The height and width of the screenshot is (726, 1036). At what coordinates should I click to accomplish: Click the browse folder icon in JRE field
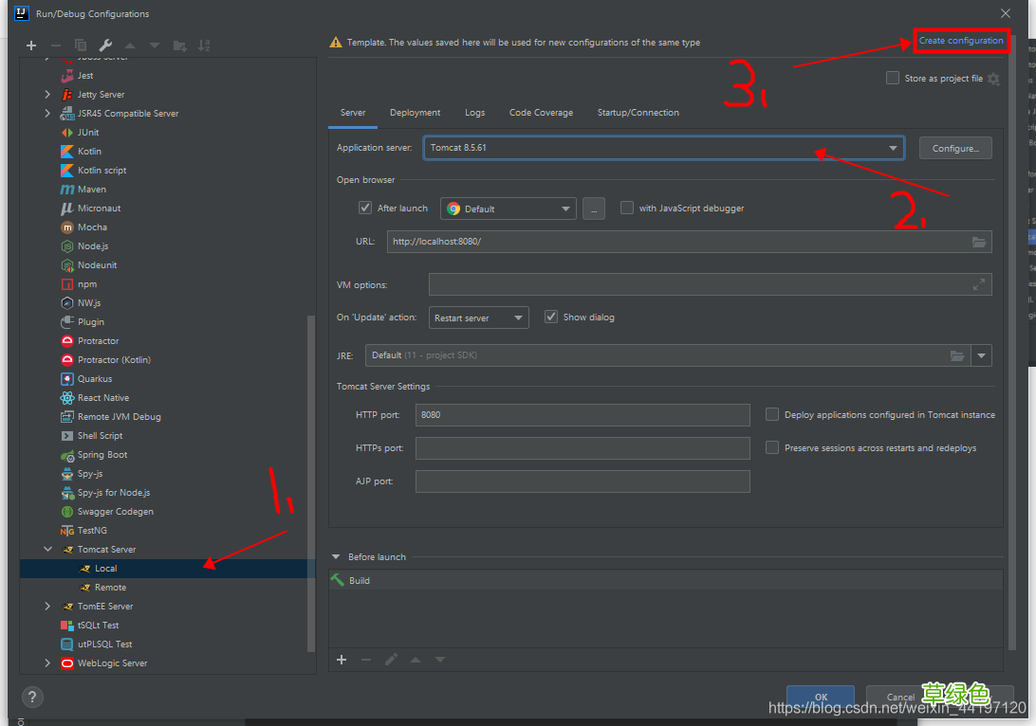[957, 355]
